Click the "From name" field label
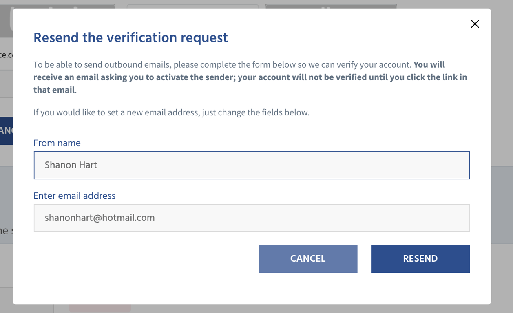Screen dimensions: 513x313 click(x=57, y=143)
